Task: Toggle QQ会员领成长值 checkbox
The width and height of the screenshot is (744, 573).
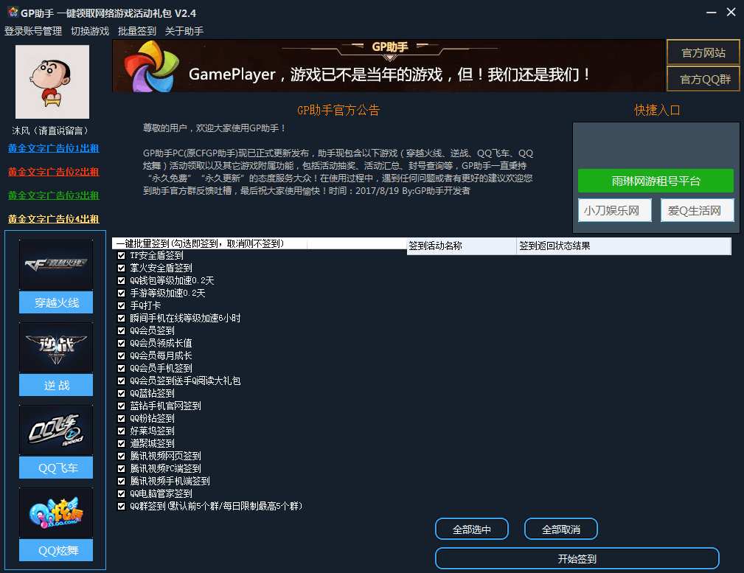Action: point(122,343)
